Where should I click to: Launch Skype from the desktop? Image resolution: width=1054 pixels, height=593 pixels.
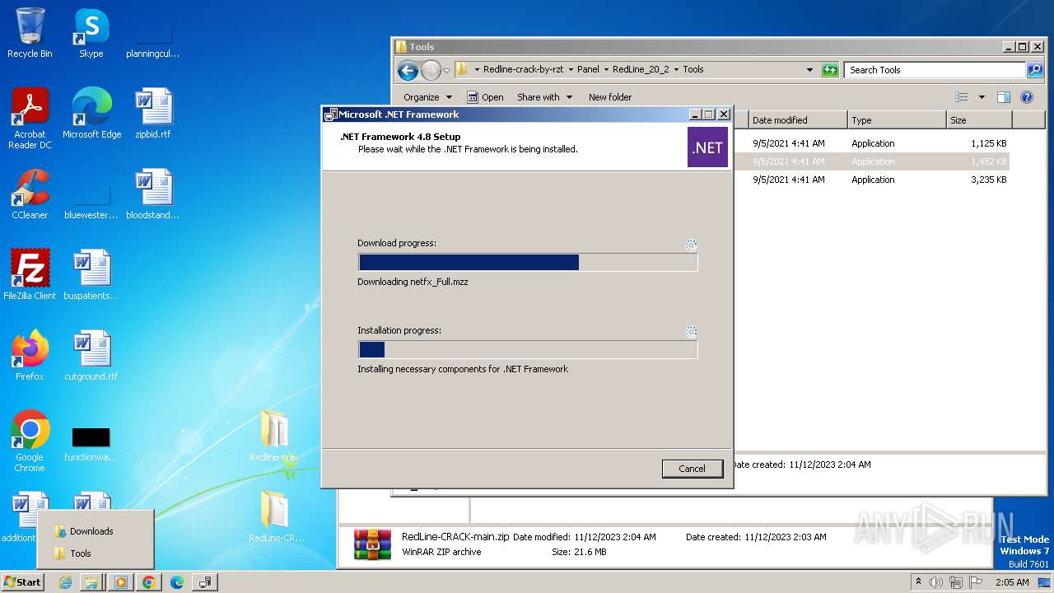click(91, 33)
